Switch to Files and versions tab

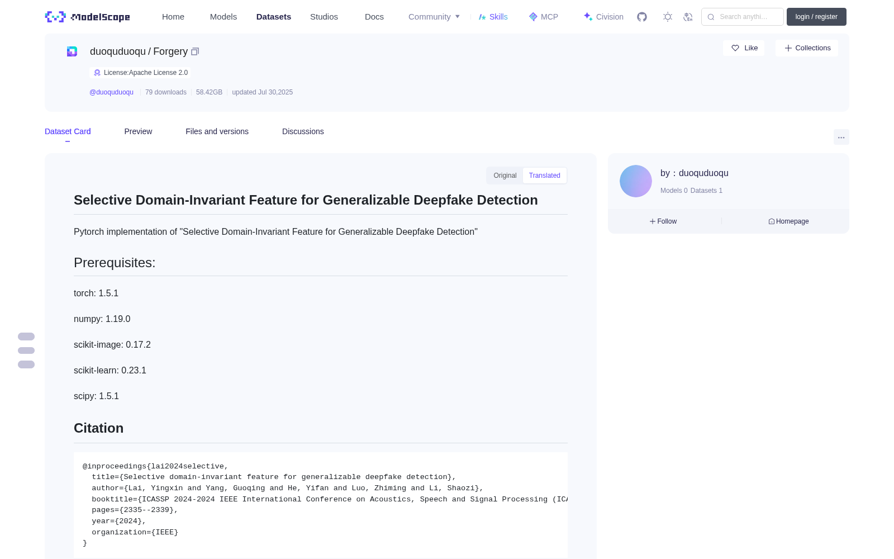coord(217,131)
